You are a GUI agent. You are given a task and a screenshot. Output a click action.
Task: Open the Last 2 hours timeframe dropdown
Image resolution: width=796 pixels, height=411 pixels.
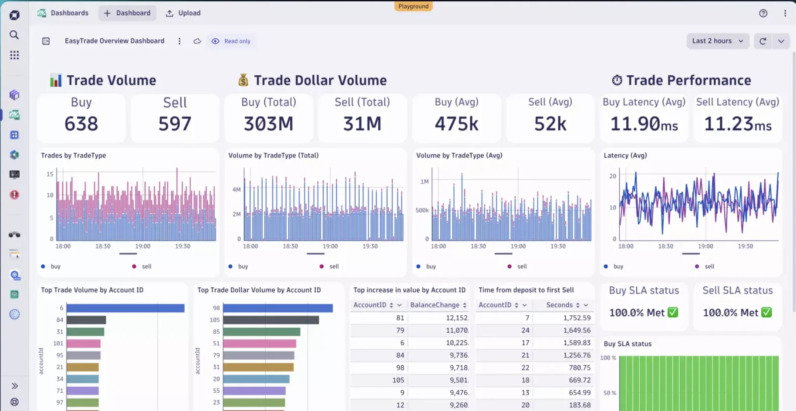(717, 41)
